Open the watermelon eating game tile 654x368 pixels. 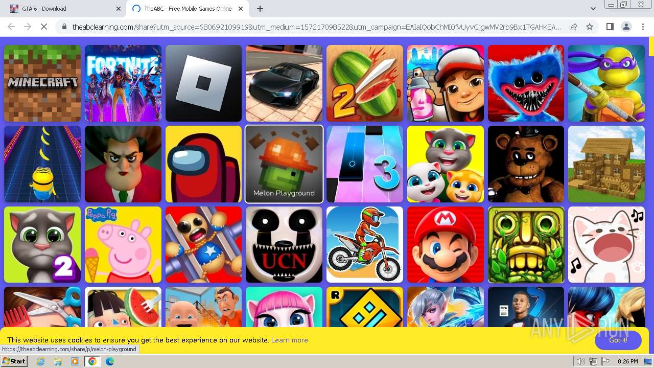tap(123, 307)
